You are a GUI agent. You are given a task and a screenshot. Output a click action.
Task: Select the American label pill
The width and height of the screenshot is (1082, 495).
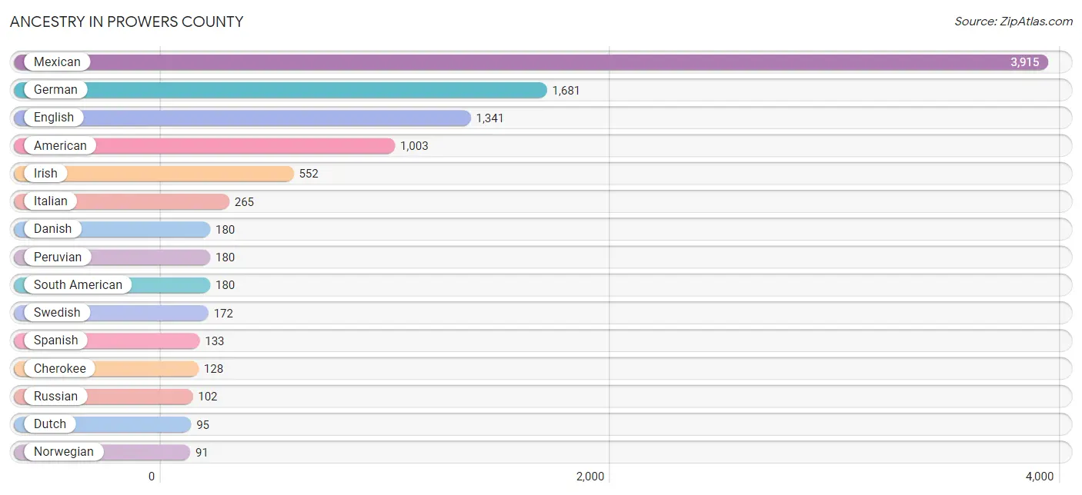click(x=60, y=146)
